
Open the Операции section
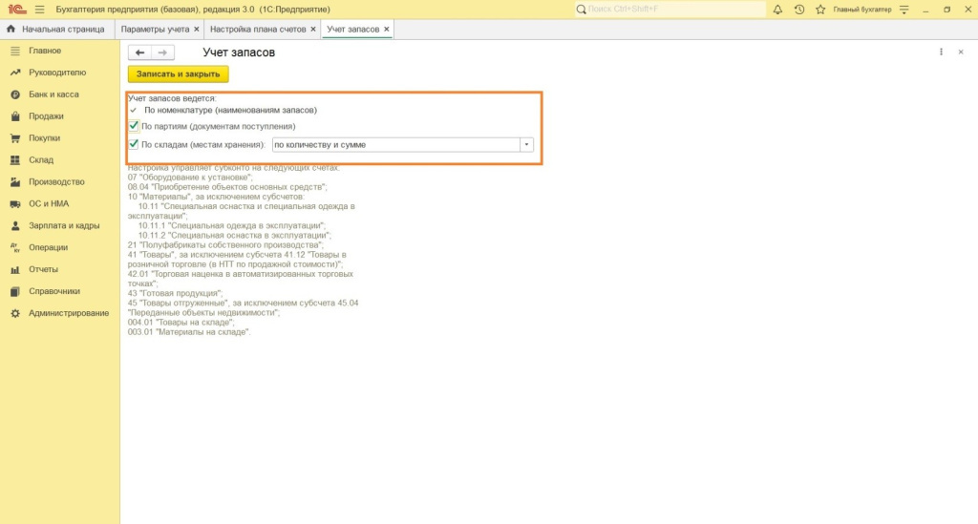pyautogui.click(x=48, y=247)
